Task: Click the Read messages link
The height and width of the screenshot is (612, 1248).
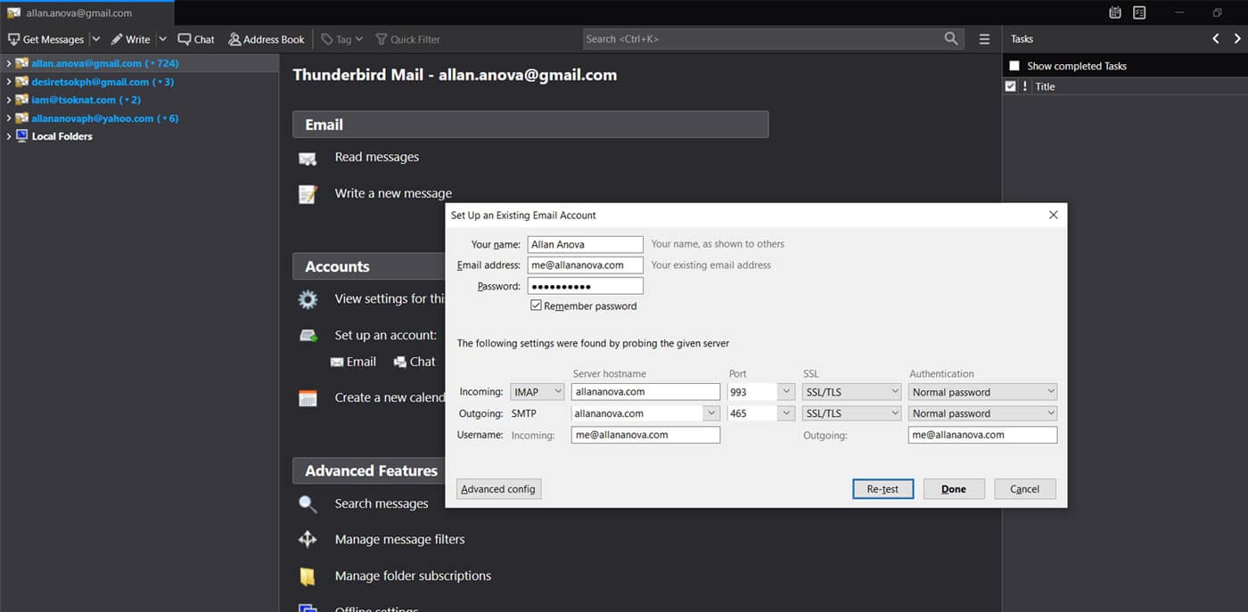Action: pos(376,157)
